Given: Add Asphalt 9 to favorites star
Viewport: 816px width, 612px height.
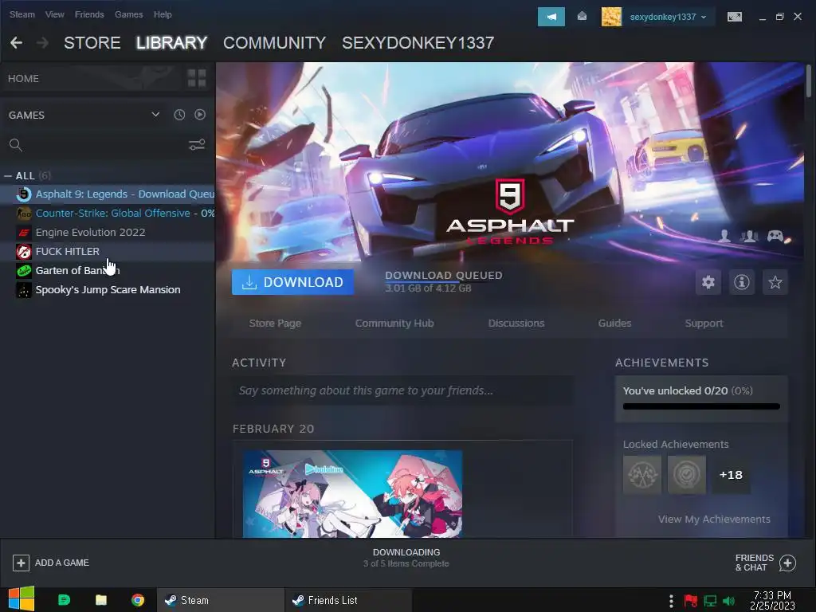Looking at the screenshot, I should pos(775,282).
